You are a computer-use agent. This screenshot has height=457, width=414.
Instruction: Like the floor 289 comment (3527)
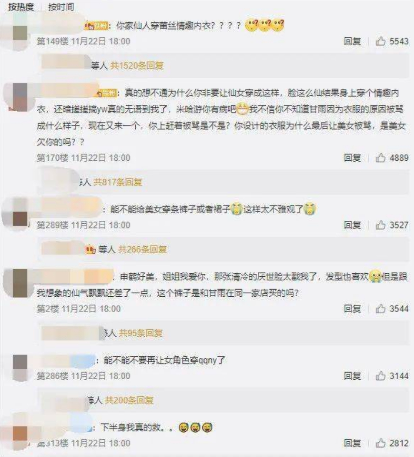point(380,225)
